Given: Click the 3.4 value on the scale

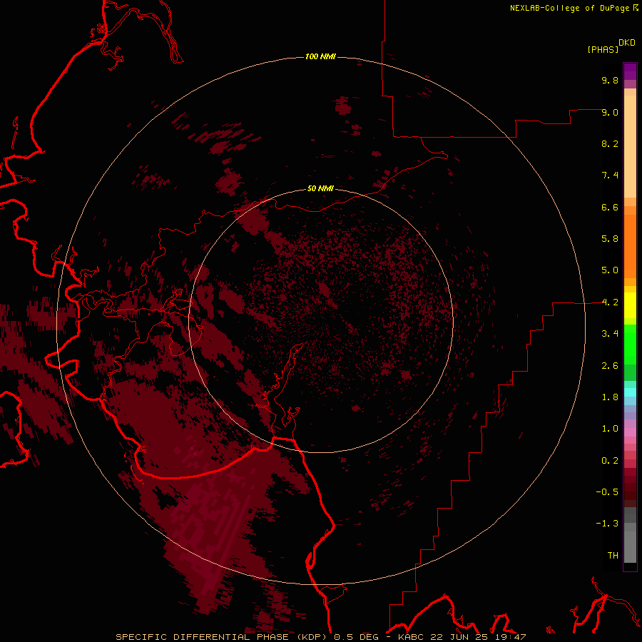Looking at the screenshot, I should pyautogui.click(x=610, y=334).
